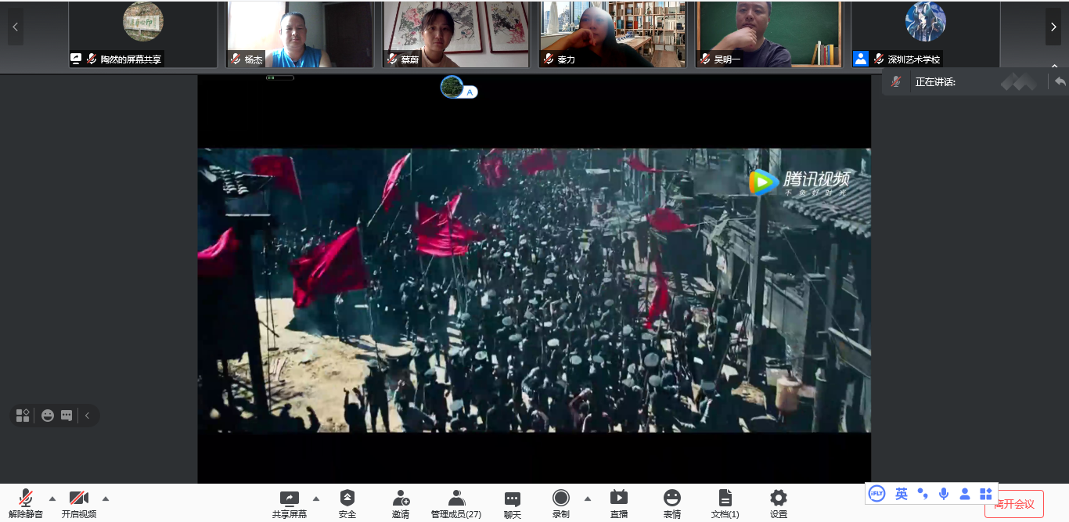Open toolbox grid in iFLY bar

click(x=986, y=494)
